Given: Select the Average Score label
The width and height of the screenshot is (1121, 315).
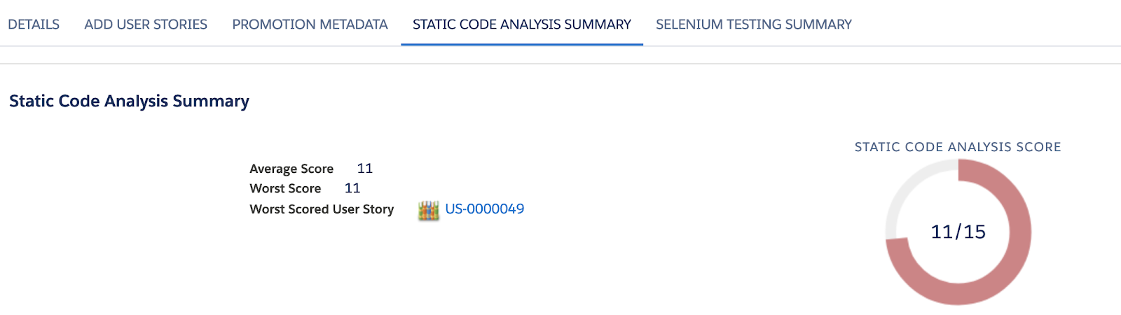Looking at the screenshot, I should pos(291,169).
